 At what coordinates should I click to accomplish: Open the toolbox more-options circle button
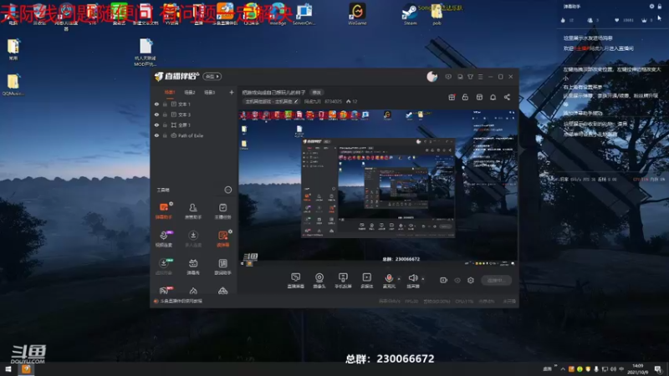[x=228, y=190]
